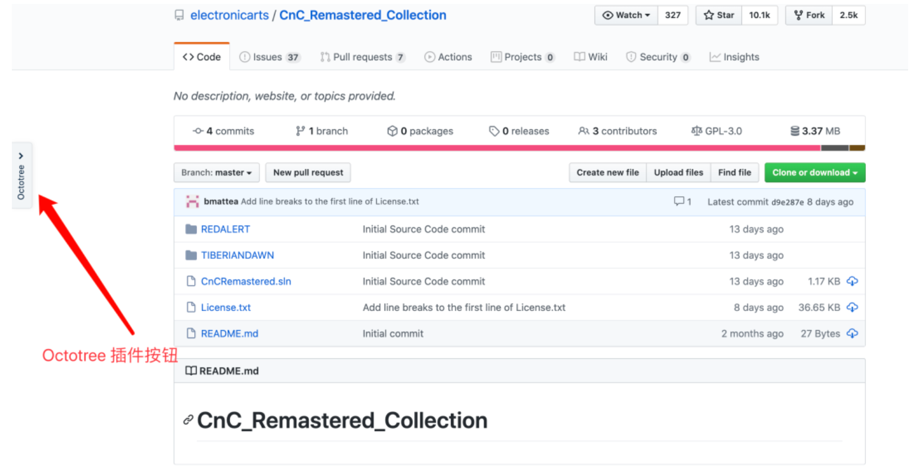Click the bmattea avatar icon
The image size is (916, 468).
click(x=193, y=201)
